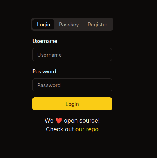Visit the yellow repository hyperlink
The image size is (157, 158).
click(x=87, y=129)
